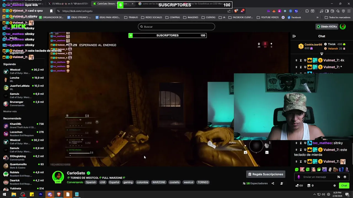Open Adobe Premiere Pro in taskbar
Viewport: 353px width, 198px height.
tap(41, 194)
